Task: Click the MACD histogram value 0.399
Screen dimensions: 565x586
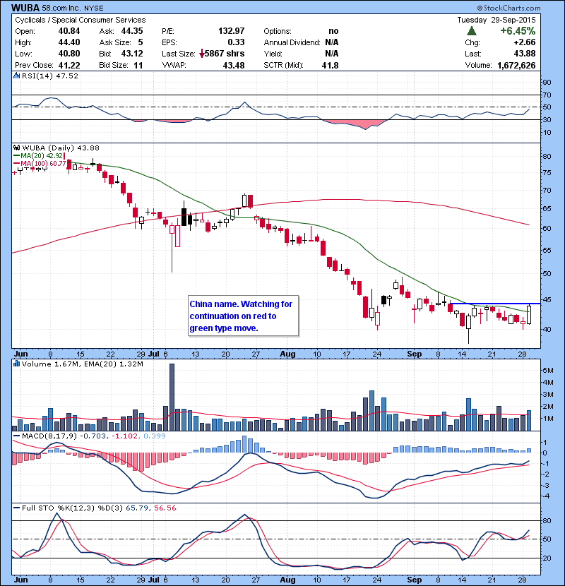Action: click(x=154, y=436)
